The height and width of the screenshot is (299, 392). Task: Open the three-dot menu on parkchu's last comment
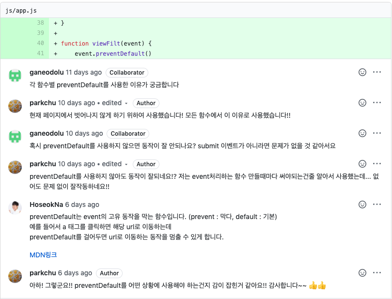377,273
